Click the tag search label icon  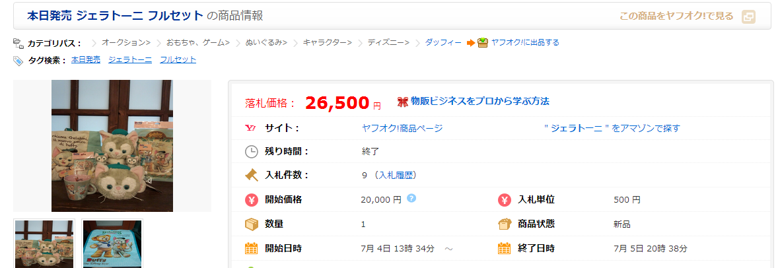[18, 60]
